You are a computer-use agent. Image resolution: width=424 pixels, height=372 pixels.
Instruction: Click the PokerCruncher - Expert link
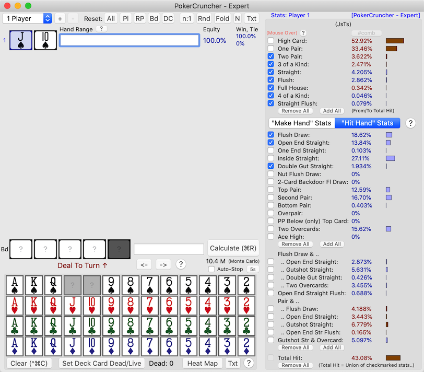pyautogui.click(x=386, y=15)
